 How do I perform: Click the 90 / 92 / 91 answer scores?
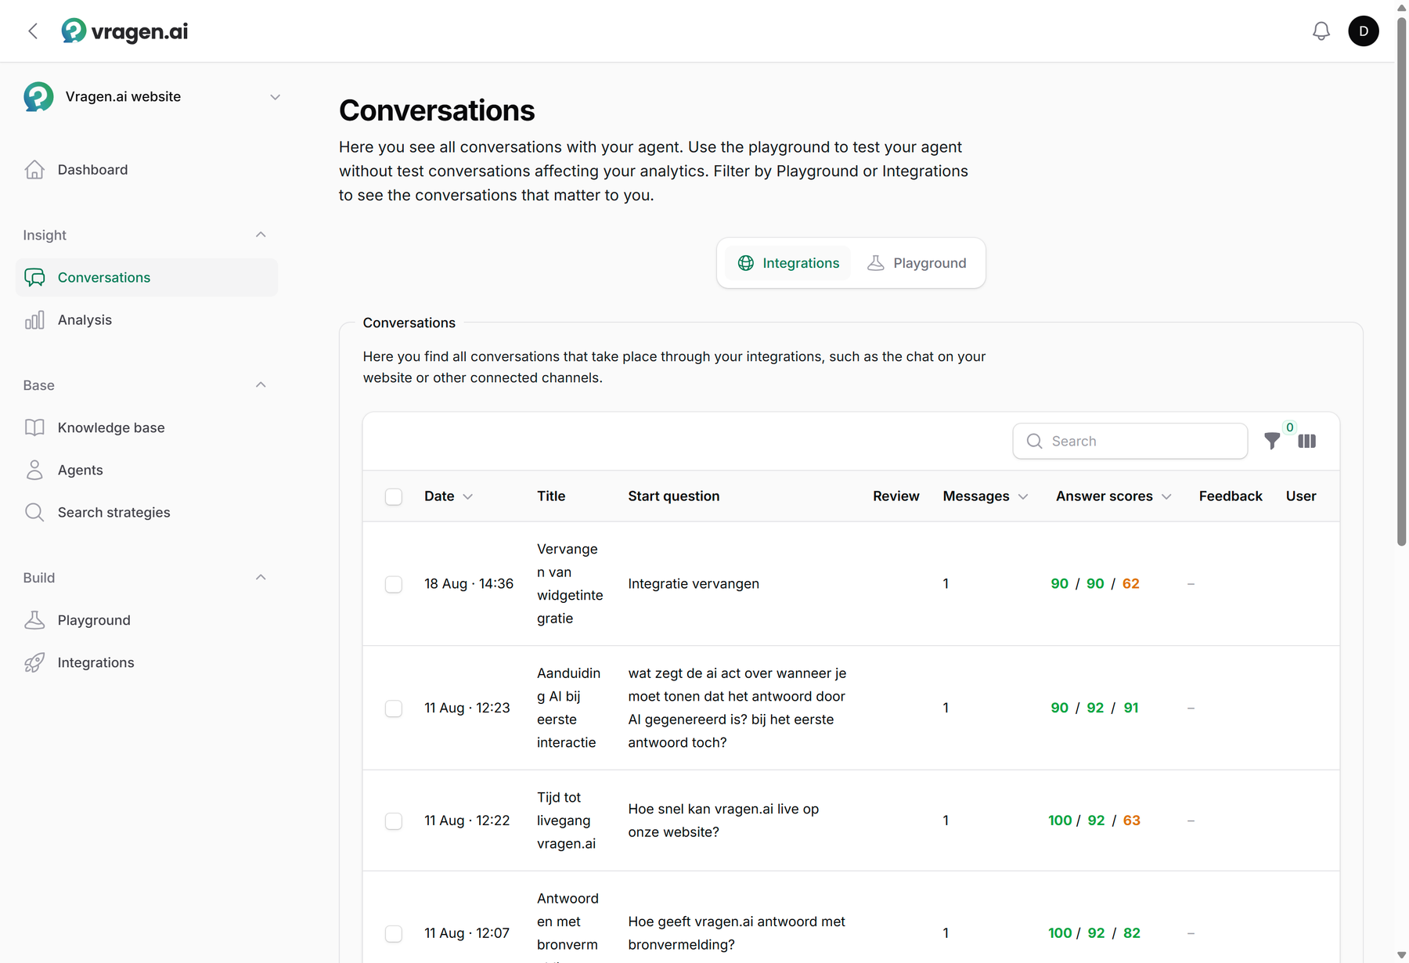(x=1095, y=708)
